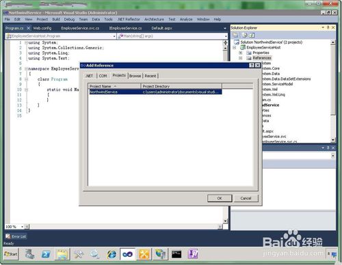Image resolution: width=342 pixels, height=265 pixels.
Task: Collapse the References node in Solution Explorer
Action: coord(240,58)
